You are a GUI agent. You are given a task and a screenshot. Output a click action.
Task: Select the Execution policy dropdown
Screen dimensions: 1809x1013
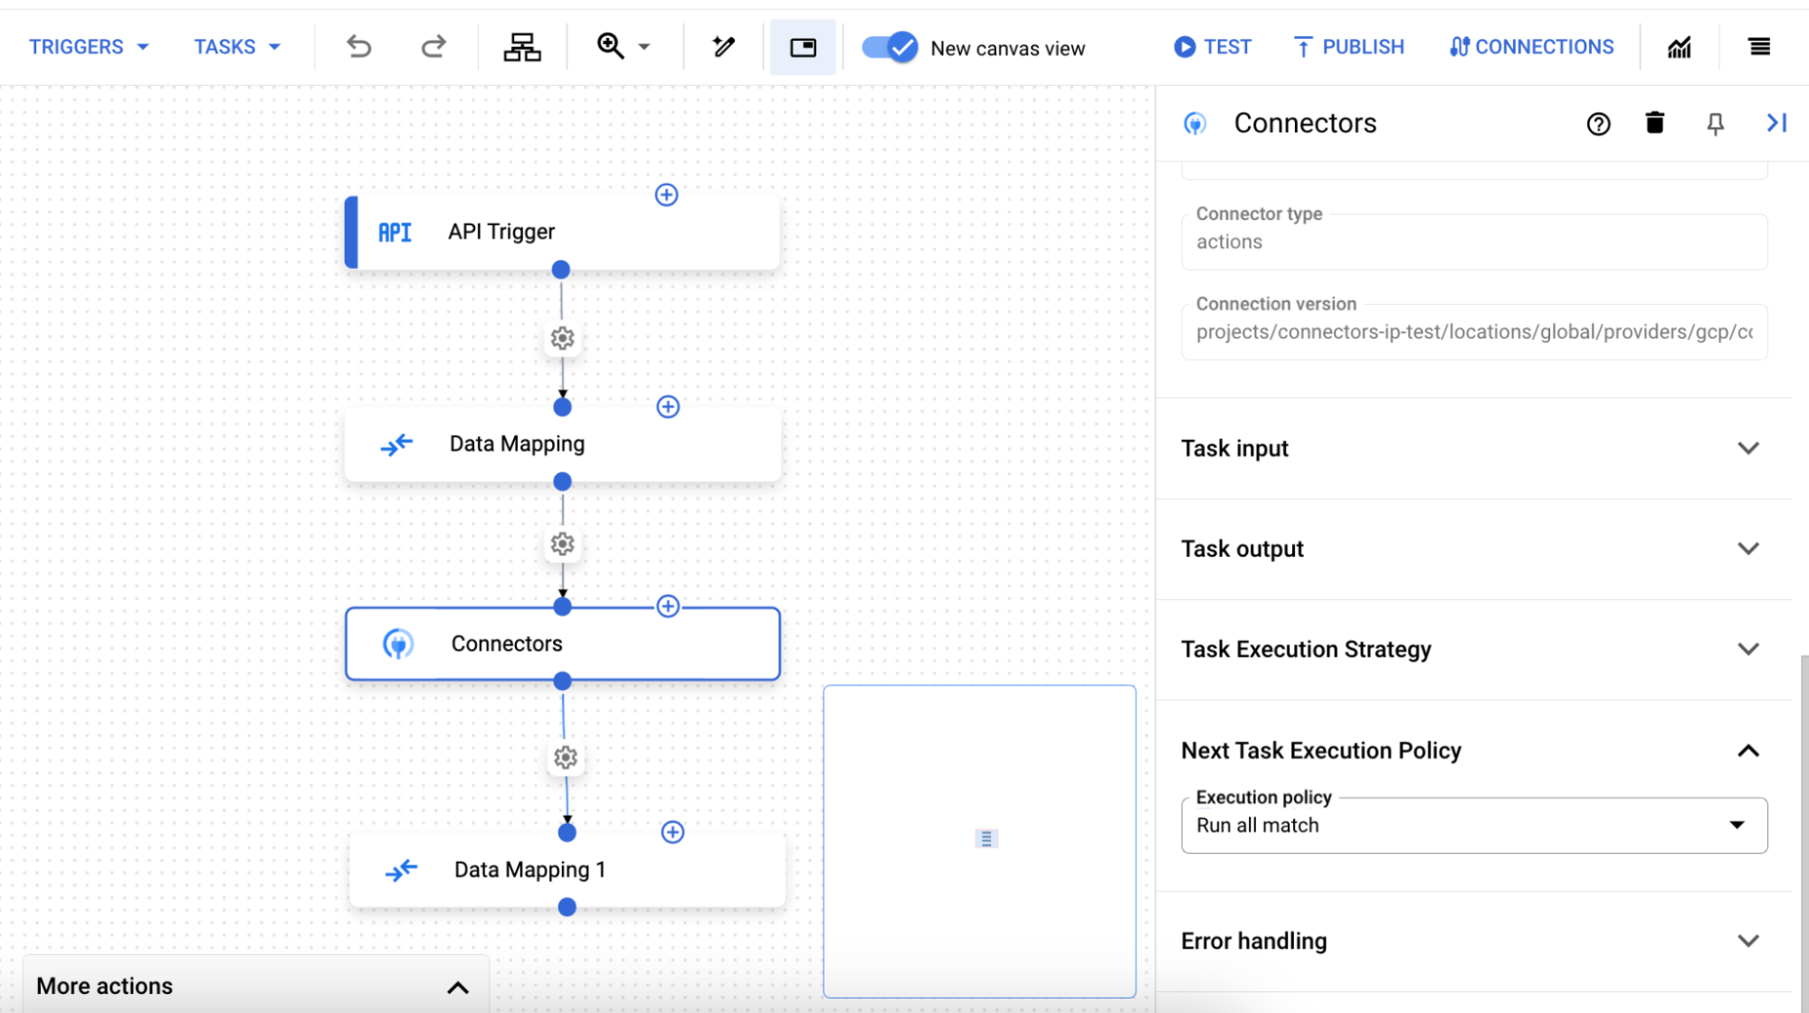(1472, 824)
